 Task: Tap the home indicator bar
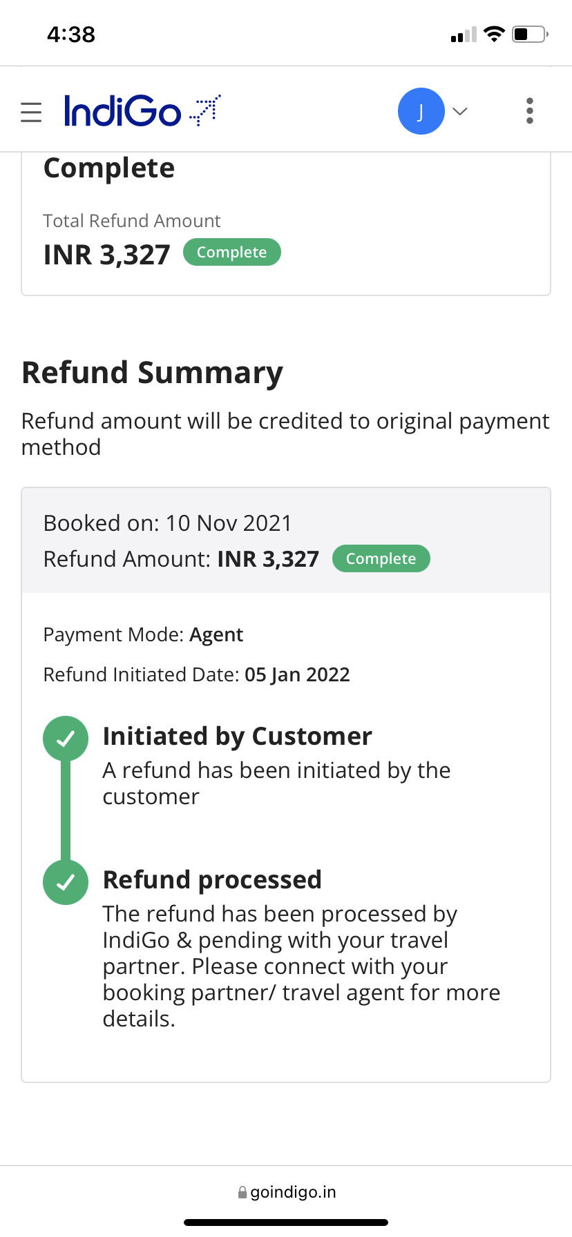286,1223
